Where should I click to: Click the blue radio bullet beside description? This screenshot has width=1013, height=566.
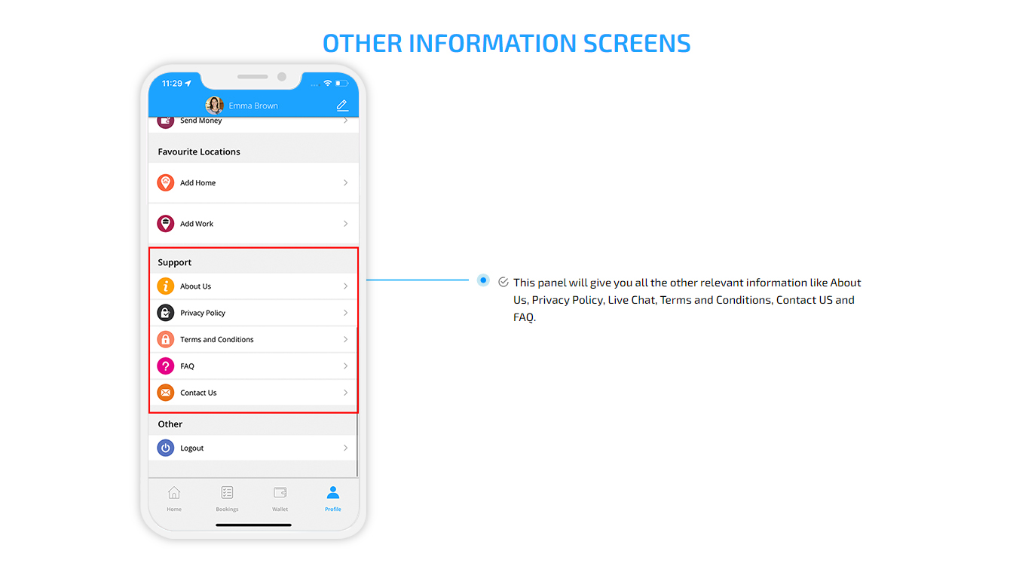[483, 280]
